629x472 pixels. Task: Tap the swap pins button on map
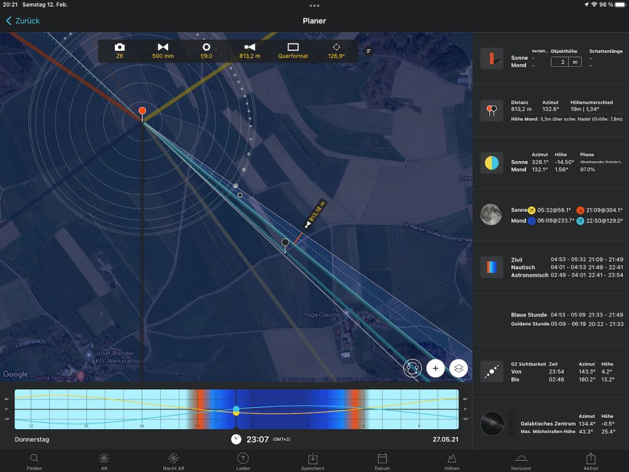pyautogui.click(x=412, y=368)
